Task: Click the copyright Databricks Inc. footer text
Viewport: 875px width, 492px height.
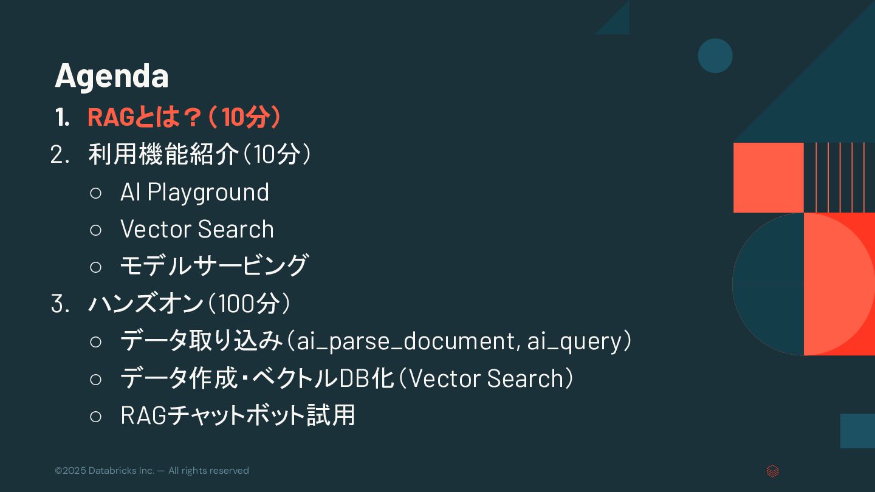Action: click(x=152, y=471)
